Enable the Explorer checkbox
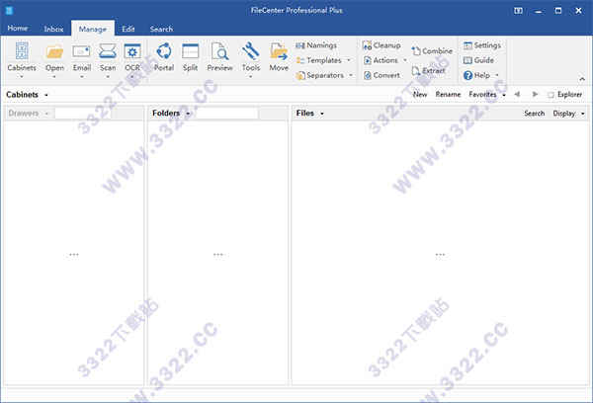The height and width of the screenshot is (403, 593). 551,95
